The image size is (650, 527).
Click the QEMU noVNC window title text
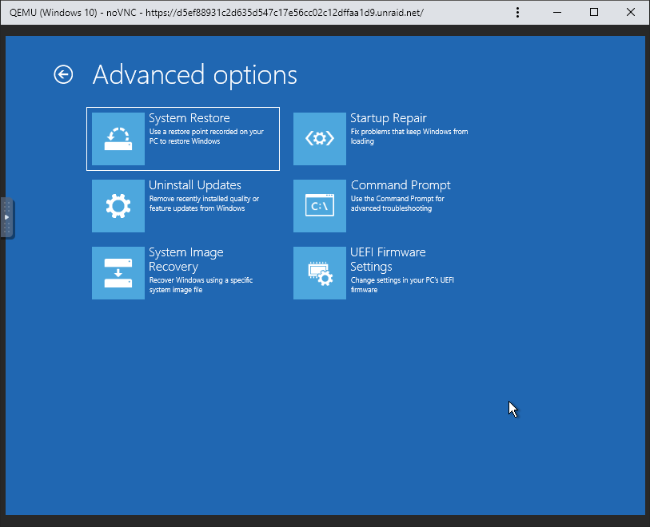click(x=217, y=13)
